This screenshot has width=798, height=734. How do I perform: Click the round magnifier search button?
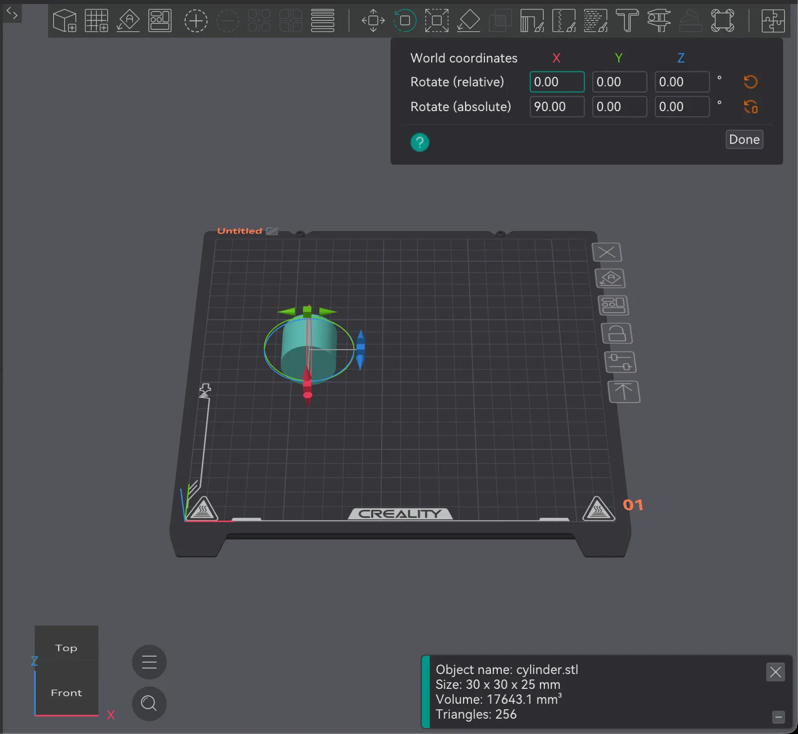pyautogui.click(x=149, y=703)
